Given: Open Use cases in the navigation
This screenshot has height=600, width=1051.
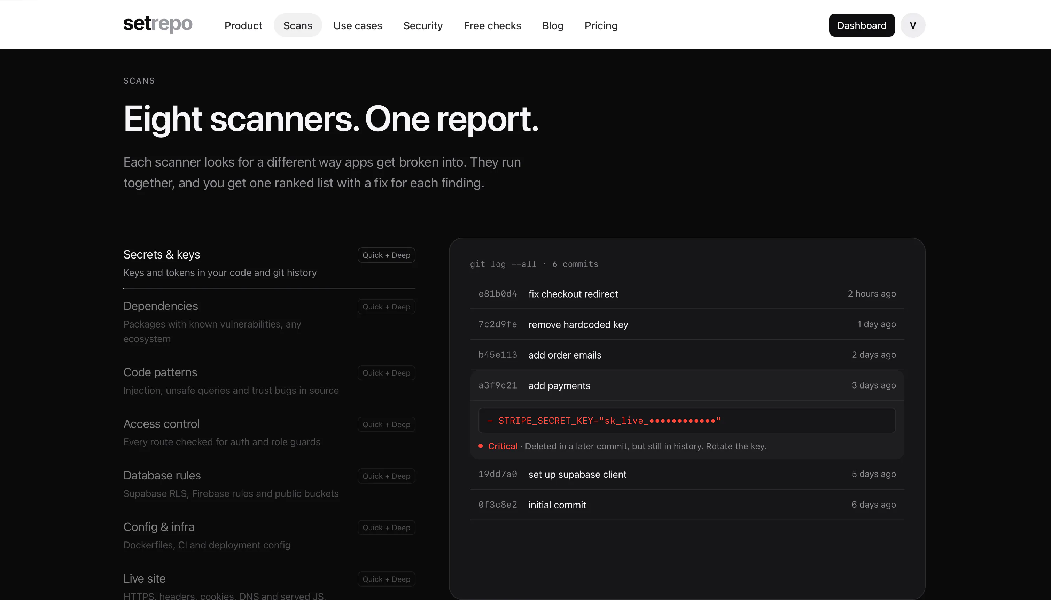Looking at the screenshot, I should tap(357, 25).
